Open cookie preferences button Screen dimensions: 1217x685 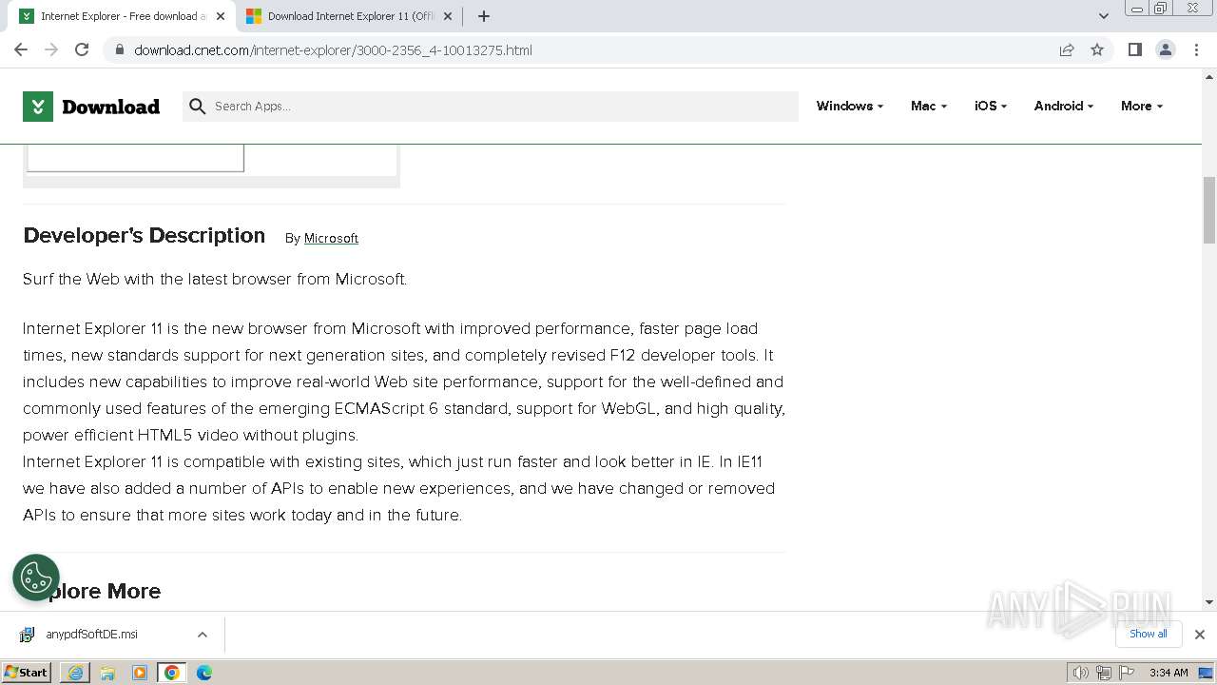pos(36,577)
